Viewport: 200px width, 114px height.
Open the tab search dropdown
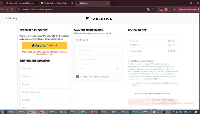[1, 3]
